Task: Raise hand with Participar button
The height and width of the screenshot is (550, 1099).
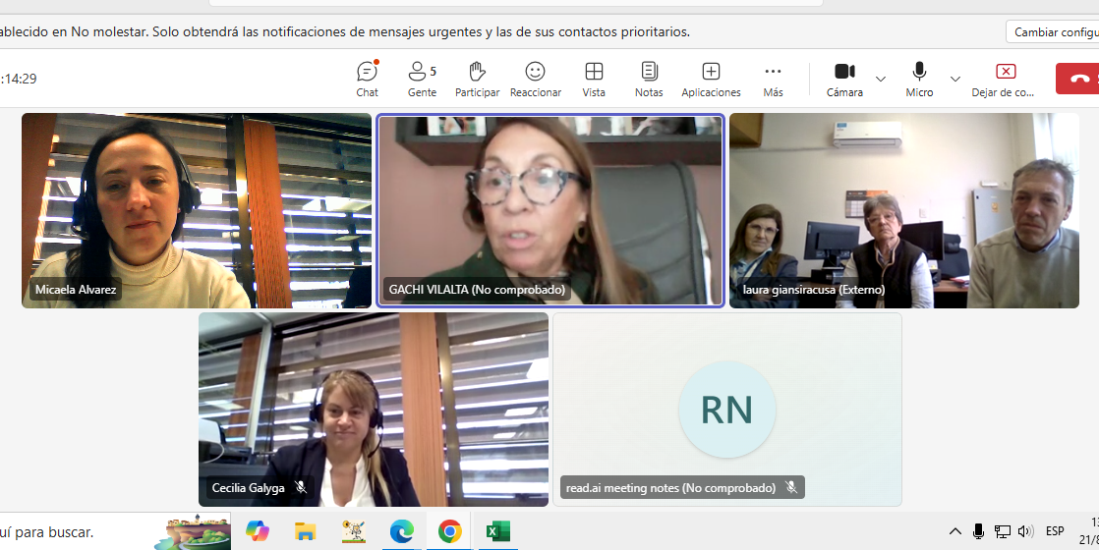Action: pos(478,80)
